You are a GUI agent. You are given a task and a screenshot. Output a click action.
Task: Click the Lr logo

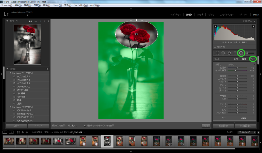[6, 14]
